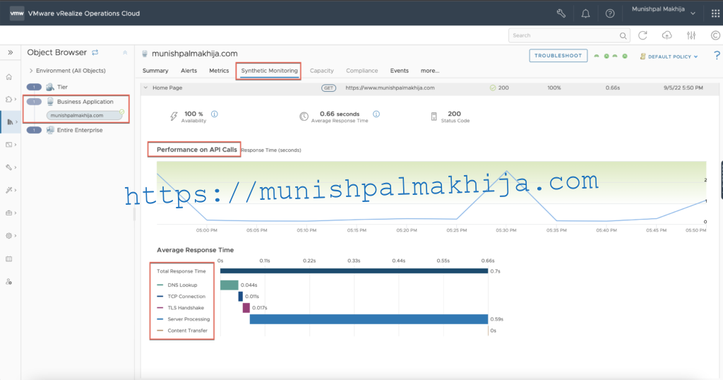Click the TLS Handshake legend entry
This screenshot has width=723, height=380.
tap(180, 307)
